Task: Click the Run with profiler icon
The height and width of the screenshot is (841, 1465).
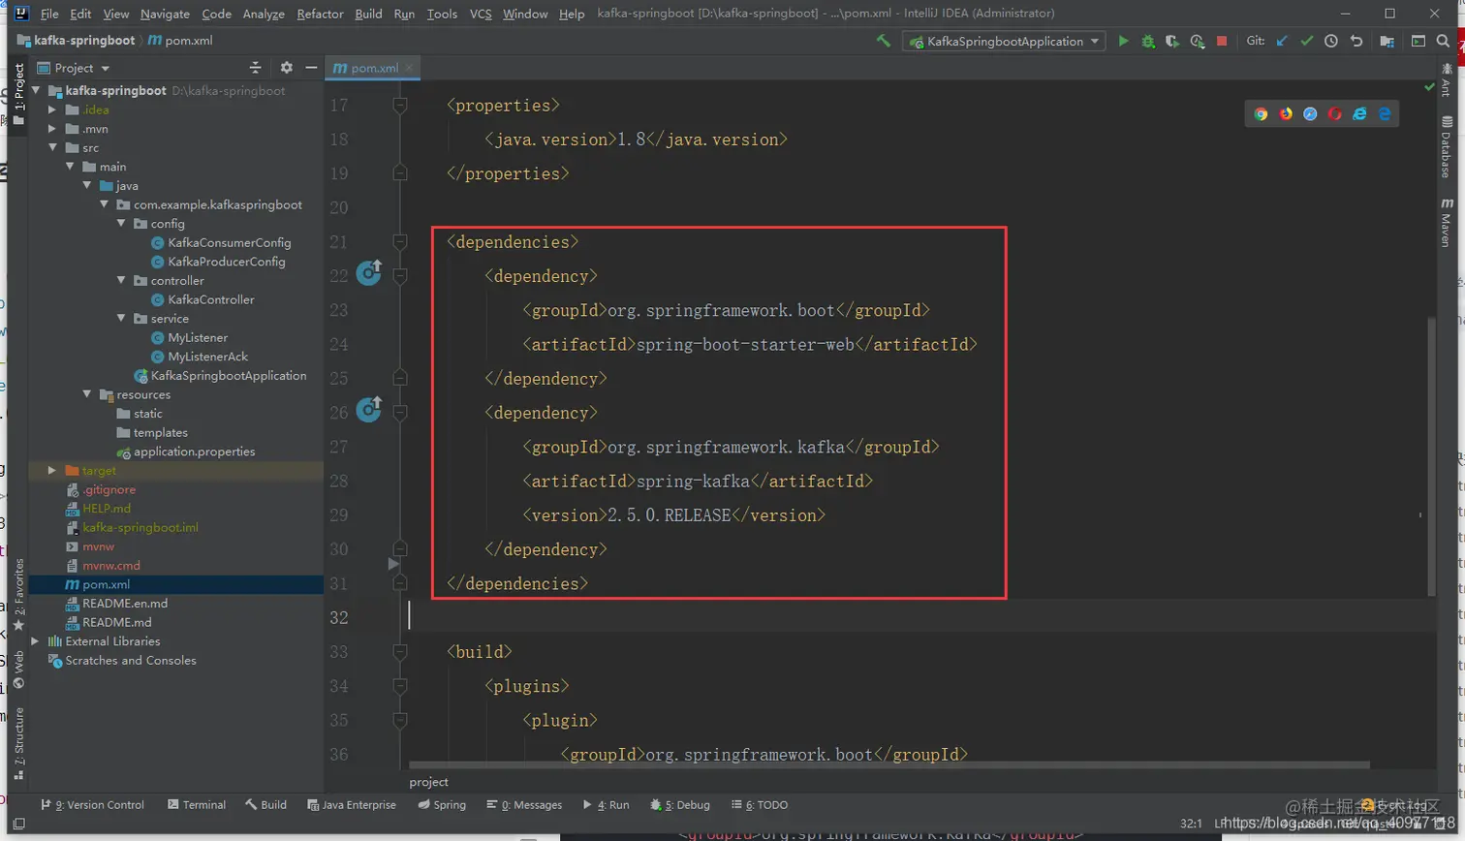Action: coord(1198,41)
